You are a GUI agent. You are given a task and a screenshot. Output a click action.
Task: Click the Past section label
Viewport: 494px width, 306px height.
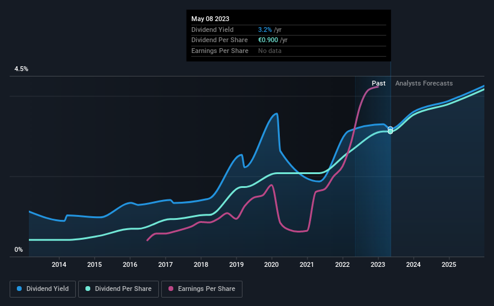coord(378,83)
